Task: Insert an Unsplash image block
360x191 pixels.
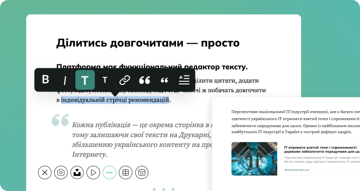Action: [77, 172]
